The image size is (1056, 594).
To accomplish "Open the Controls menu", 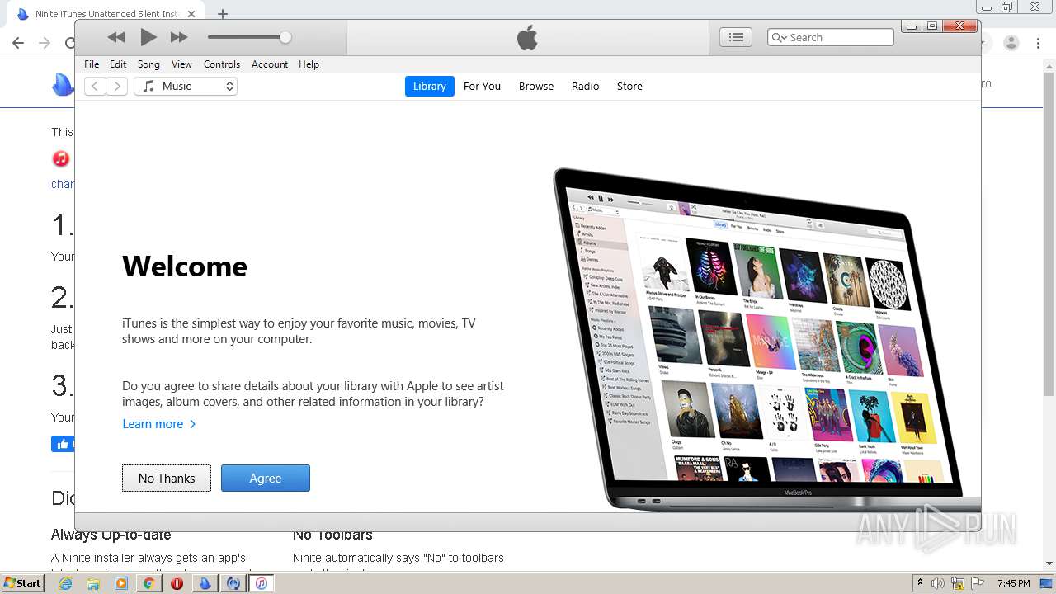I will click(x=222, y=64).
